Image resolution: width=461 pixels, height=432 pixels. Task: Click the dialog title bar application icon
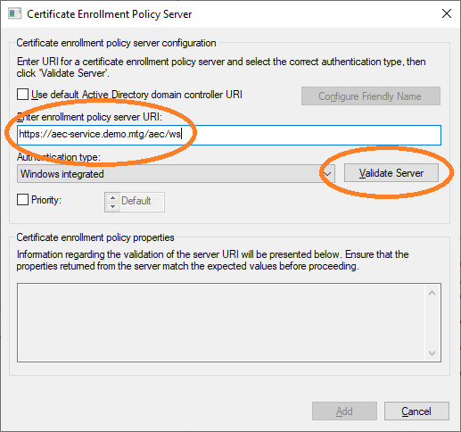coord(14,13)
